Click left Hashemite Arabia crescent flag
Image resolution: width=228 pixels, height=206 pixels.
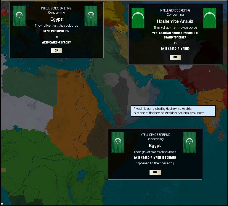coord(138,18)
